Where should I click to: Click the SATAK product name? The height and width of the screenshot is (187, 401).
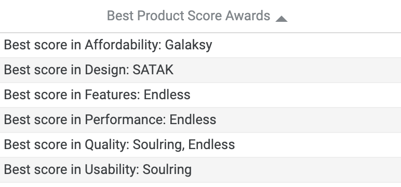[x=153, y=70]
